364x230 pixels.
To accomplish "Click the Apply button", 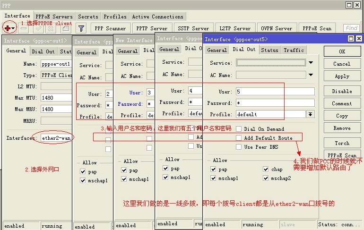I will click(342, 76).
